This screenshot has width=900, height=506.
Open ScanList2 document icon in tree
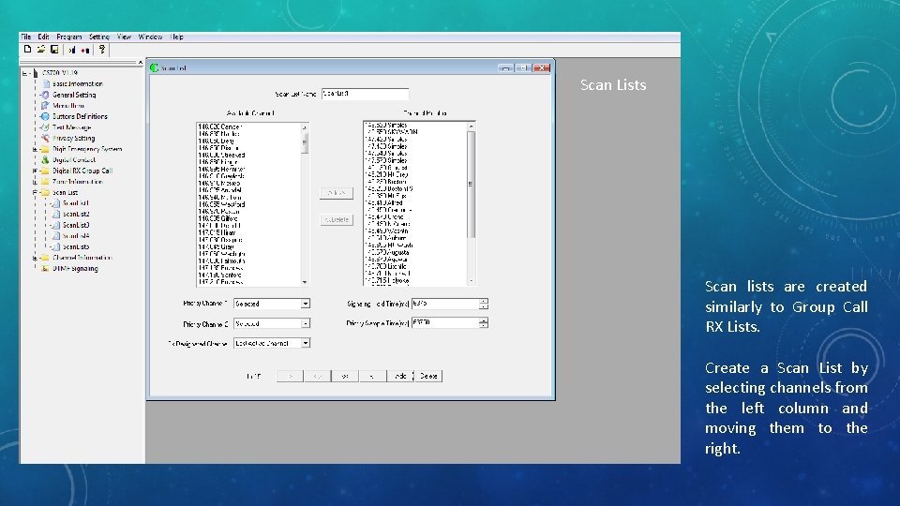pos(56,214)
